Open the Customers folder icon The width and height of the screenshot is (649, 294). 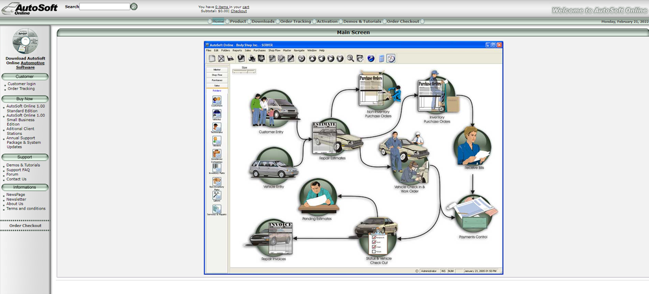(217, 100)
